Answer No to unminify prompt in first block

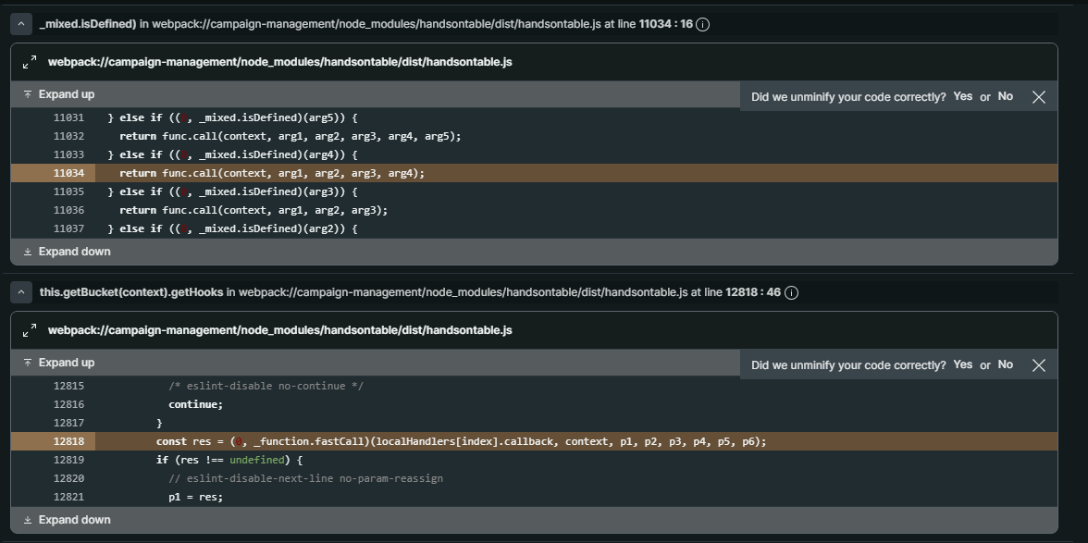click(1005, 96)
